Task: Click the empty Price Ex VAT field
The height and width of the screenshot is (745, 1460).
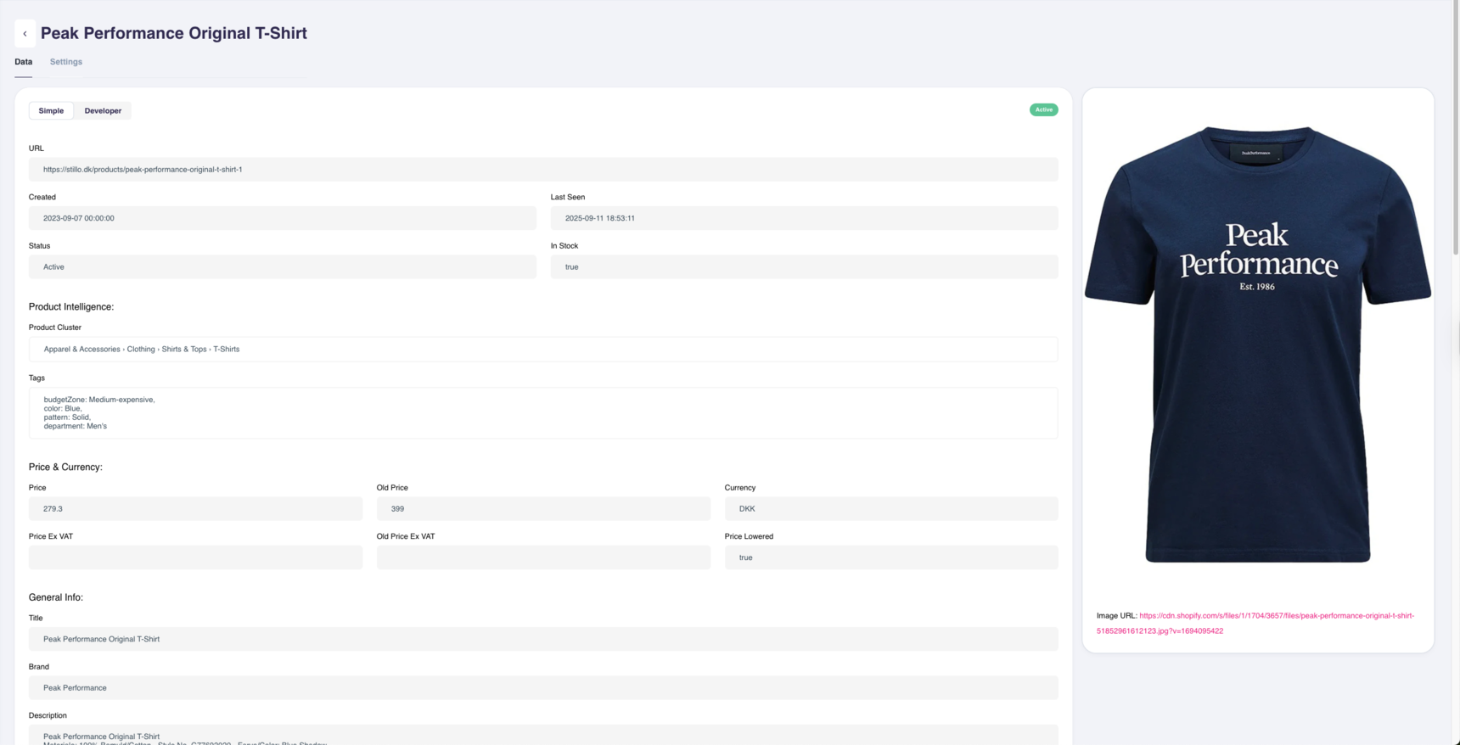Action: coord(195,557)
